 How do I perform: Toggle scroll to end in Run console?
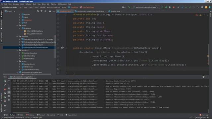point(9,92)
